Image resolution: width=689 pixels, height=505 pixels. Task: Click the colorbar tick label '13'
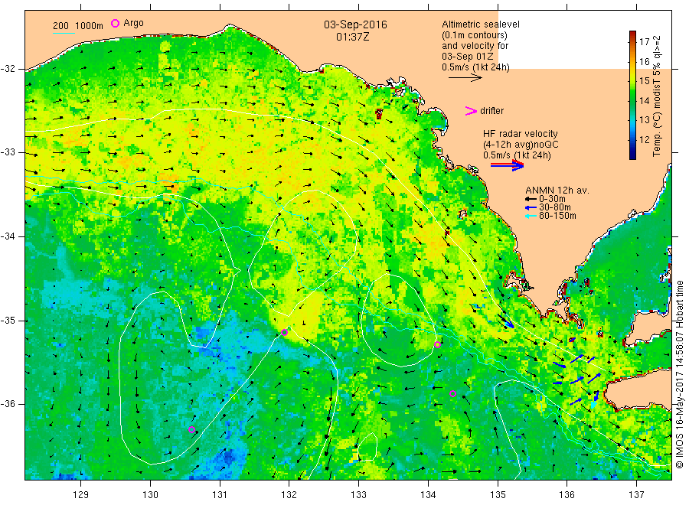coord(644,120)
